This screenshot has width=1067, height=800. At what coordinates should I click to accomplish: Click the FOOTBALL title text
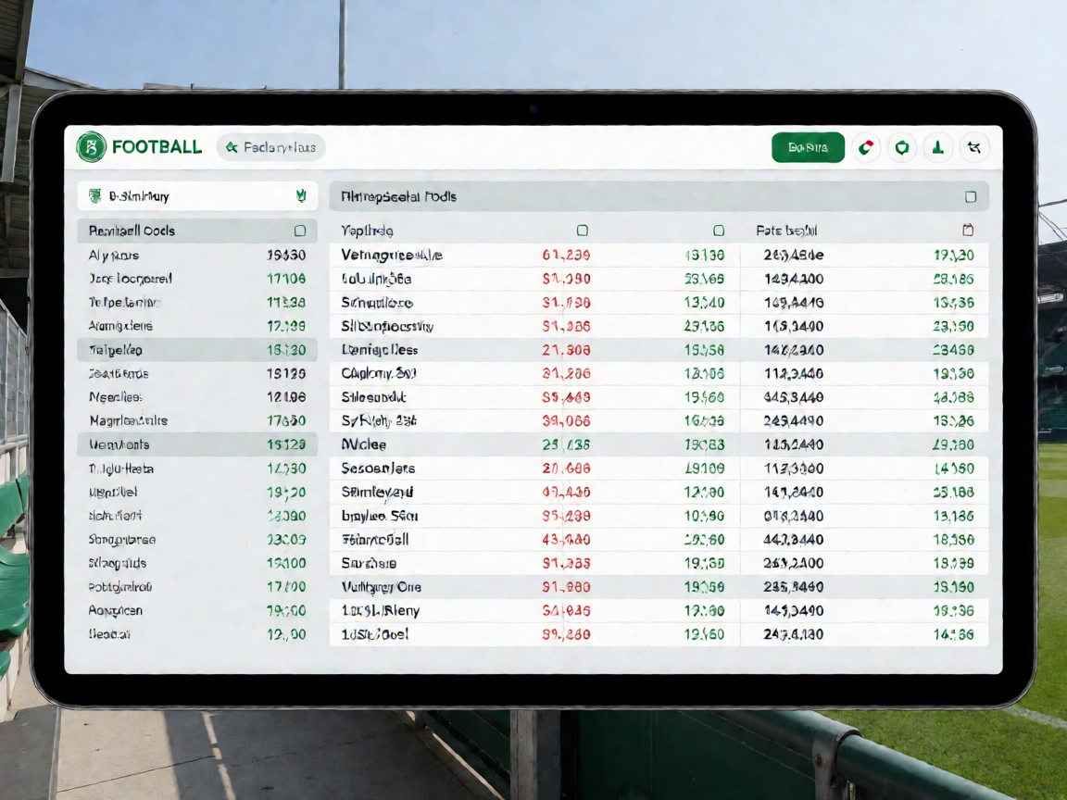tap(157, 147)
